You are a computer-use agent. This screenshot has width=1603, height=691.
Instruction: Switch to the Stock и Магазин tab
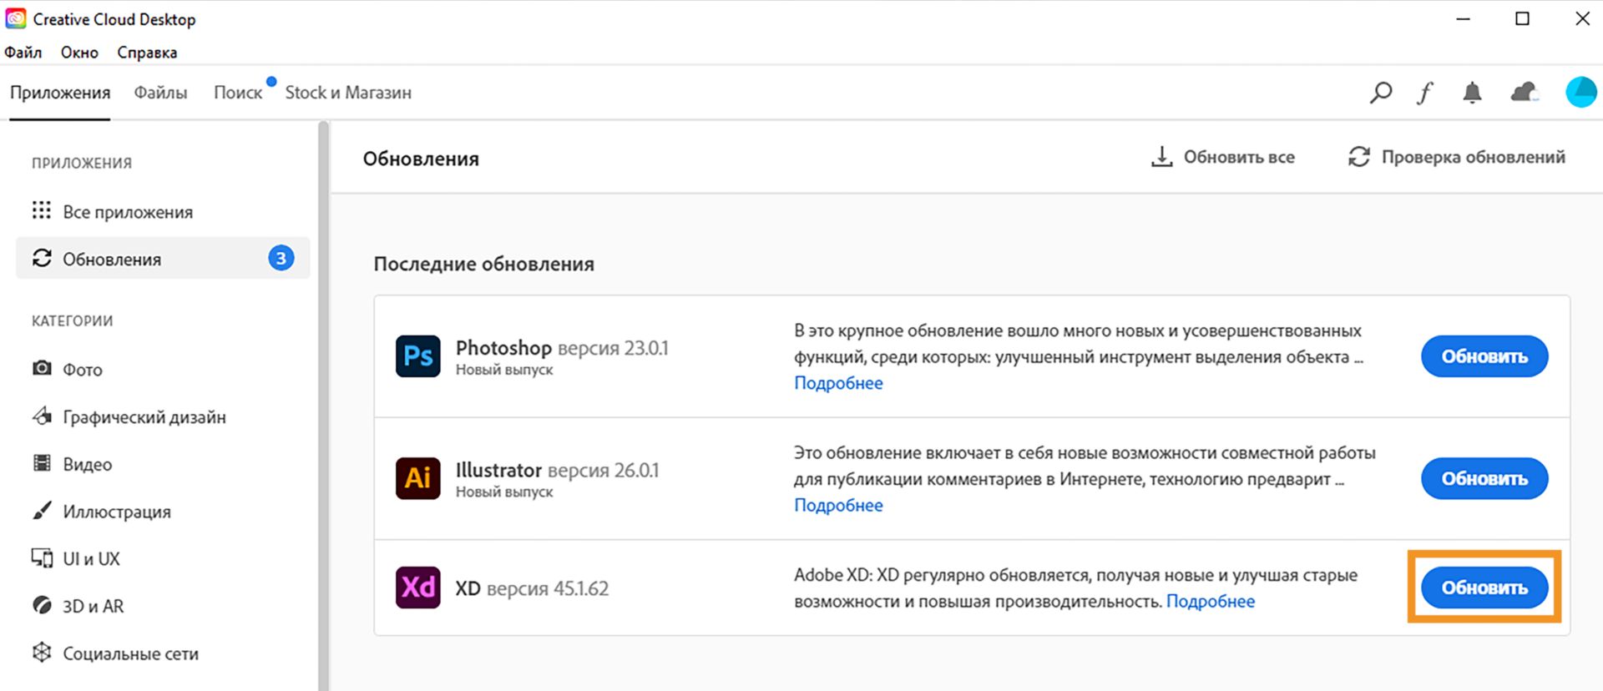(x=348, y=93)
